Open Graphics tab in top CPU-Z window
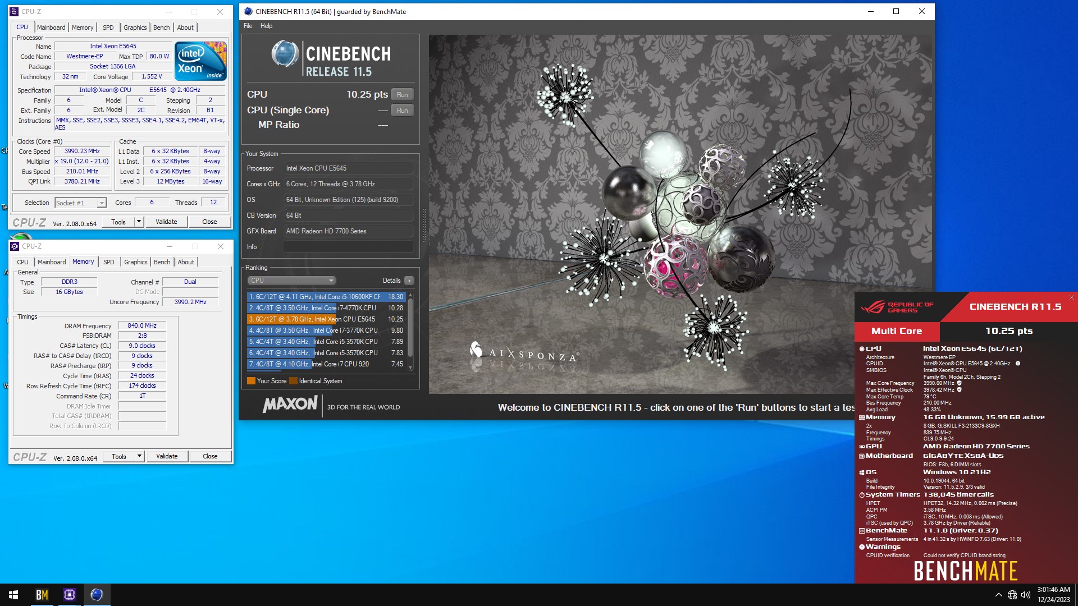Image resolution: width=1078 pixels, height=606 pixels. click(135, 27)
